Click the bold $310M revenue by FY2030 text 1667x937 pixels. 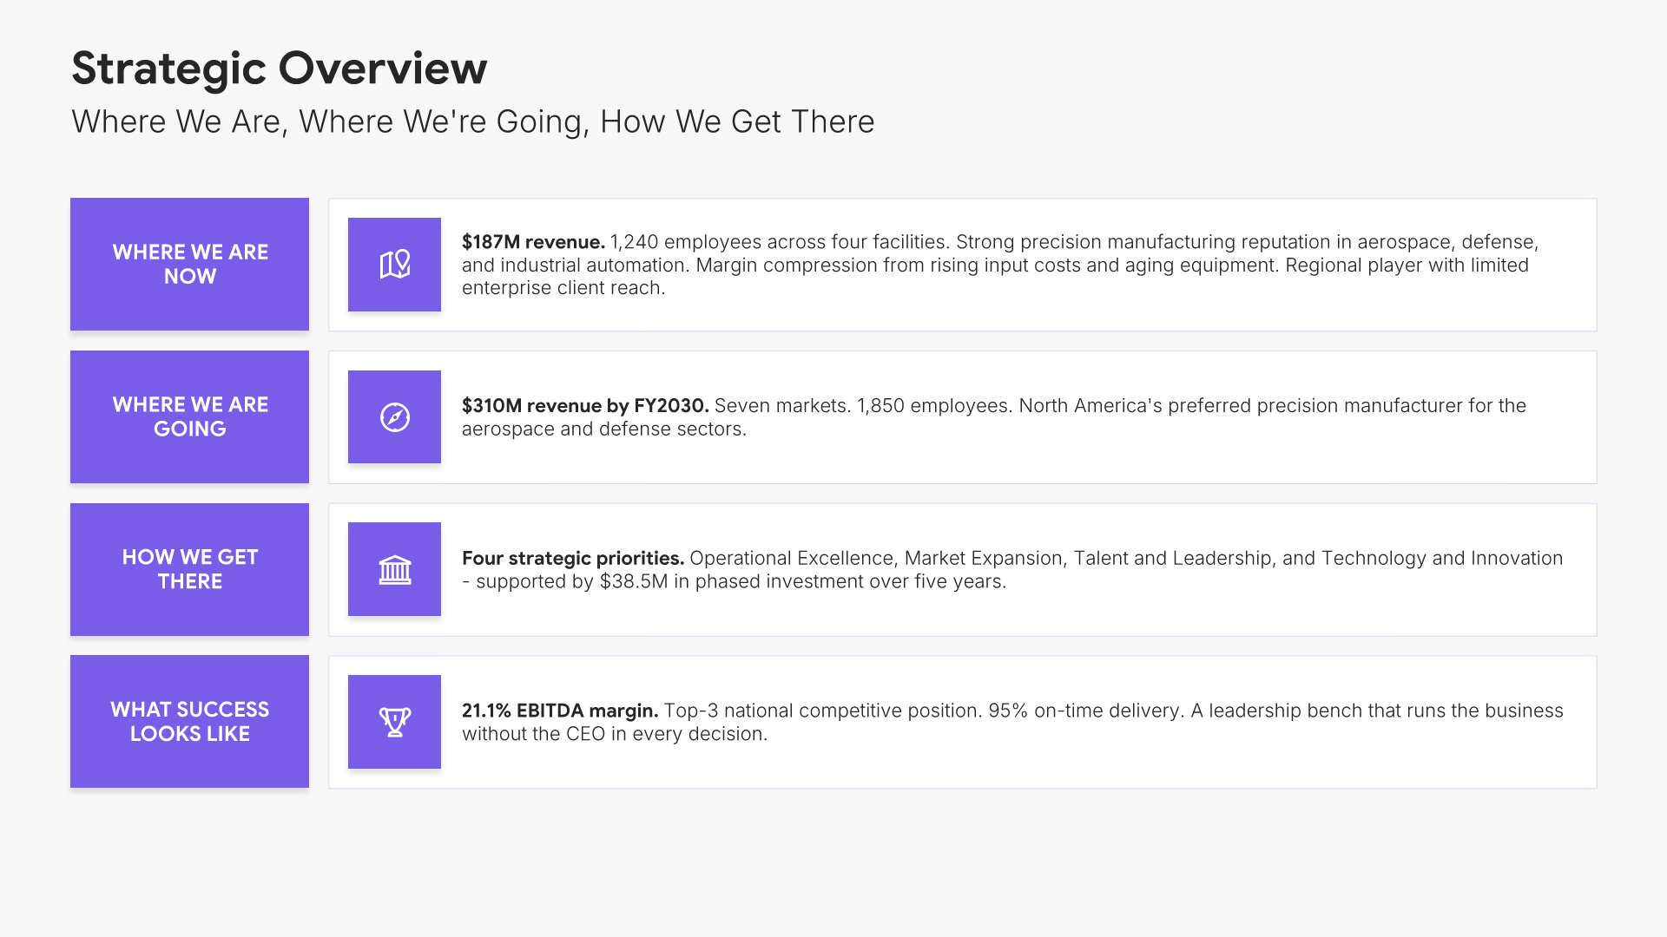click(x=585, y=406)
